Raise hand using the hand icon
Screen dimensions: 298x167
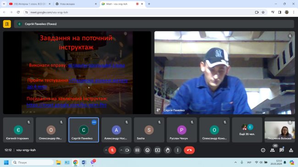pyautogui.click(x=168, y=150)
